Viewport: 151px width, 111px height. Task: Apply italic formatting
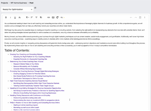[x=10, y=17]
